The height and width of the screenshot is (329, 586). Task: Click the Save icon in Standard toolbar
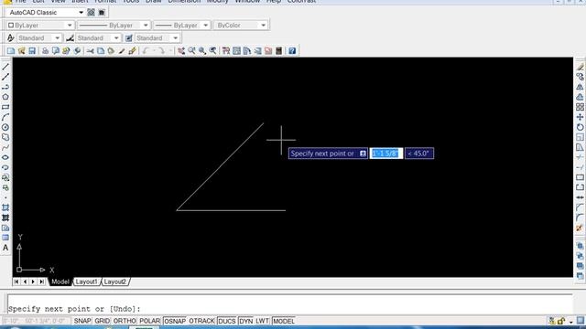tap(32, 51)
